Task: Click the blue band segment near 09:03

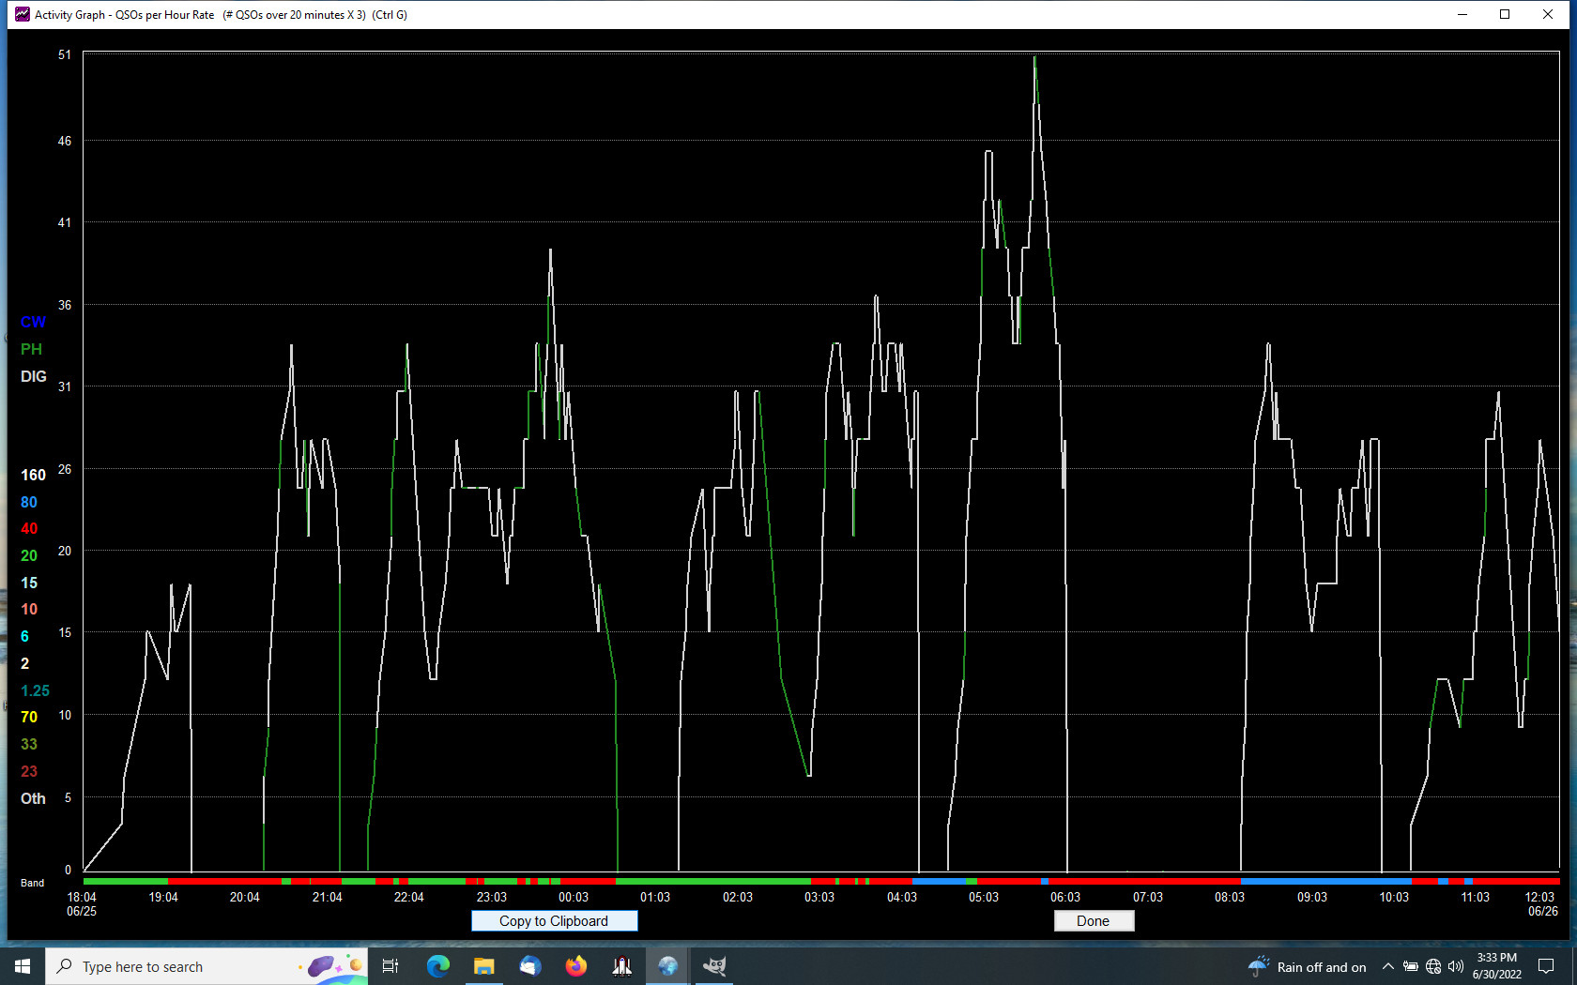Action: click(1325, 882)
